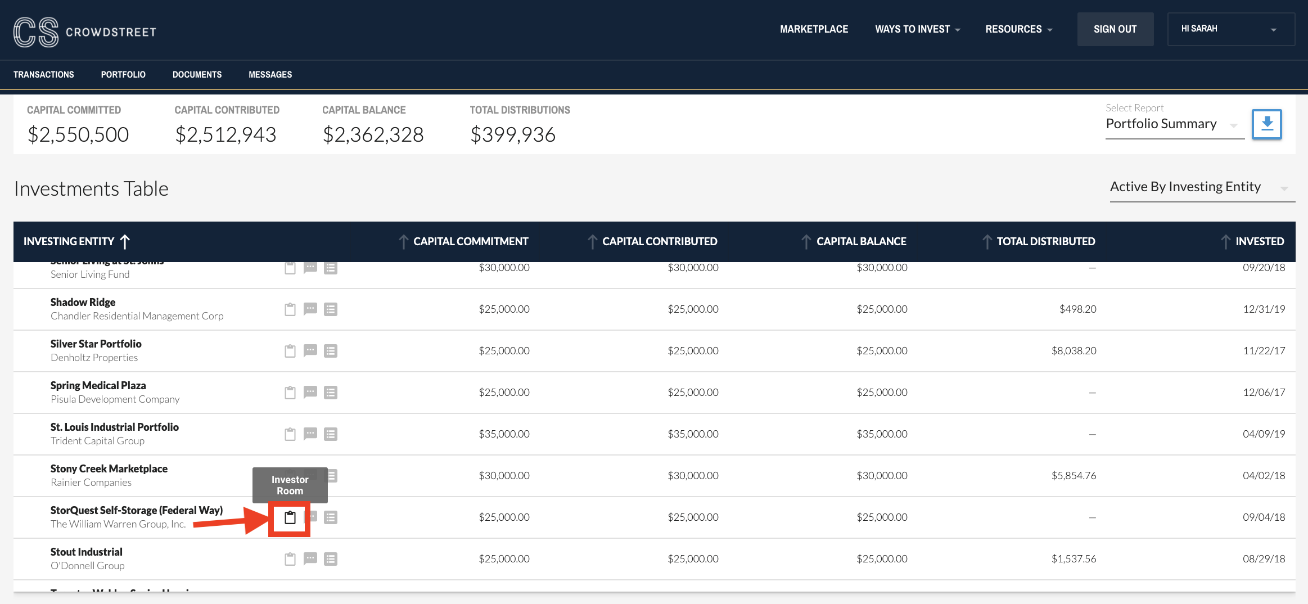Open the Spring Medical Plaza investment

click(x=98, y=386)
